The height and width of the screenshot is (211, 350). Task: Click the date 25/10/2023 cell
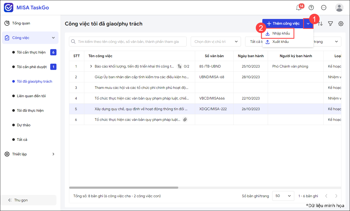pyautogui.click(x=251, y=66)
